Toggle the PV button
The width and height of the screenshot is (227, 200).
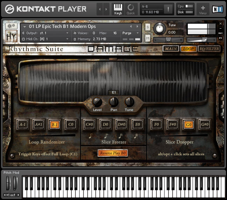[220, 38]
